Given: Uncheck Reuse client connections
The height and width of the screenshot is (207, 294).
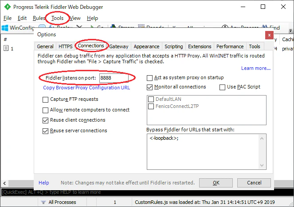Looking at the screenshot, I should click(45, 120).
